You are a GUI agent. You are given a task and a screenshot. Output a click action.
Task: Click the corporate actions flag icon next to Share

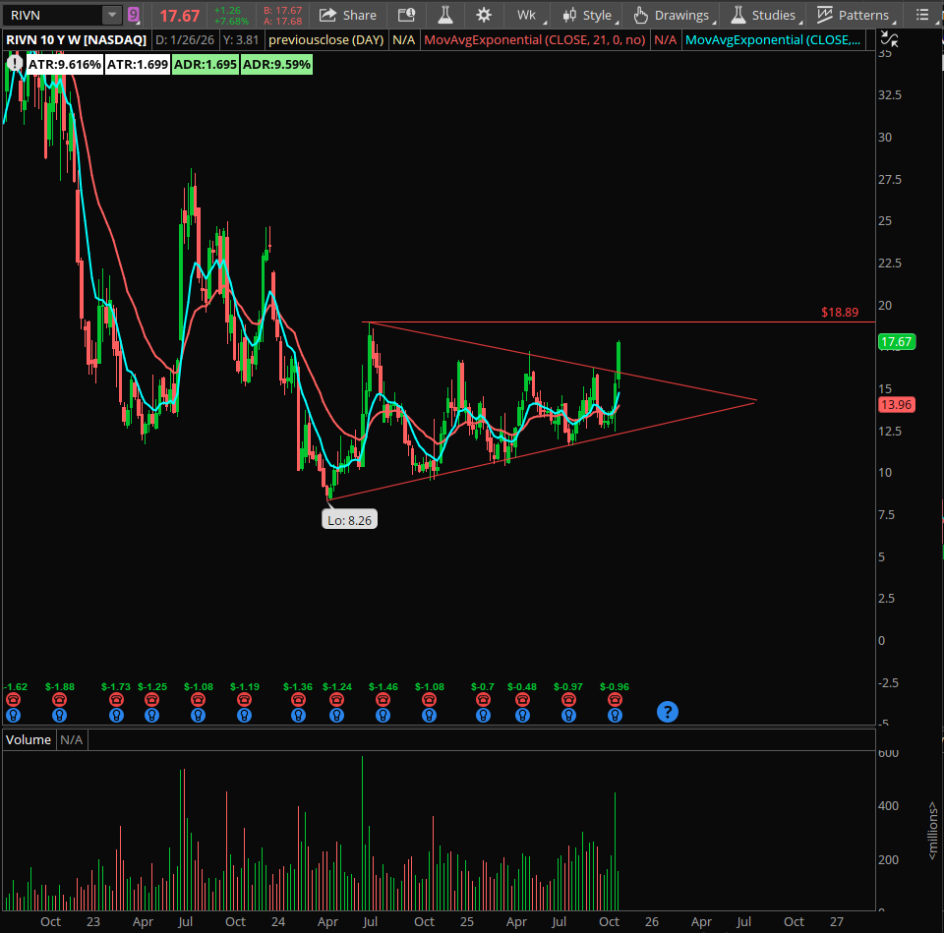point(406,15)
